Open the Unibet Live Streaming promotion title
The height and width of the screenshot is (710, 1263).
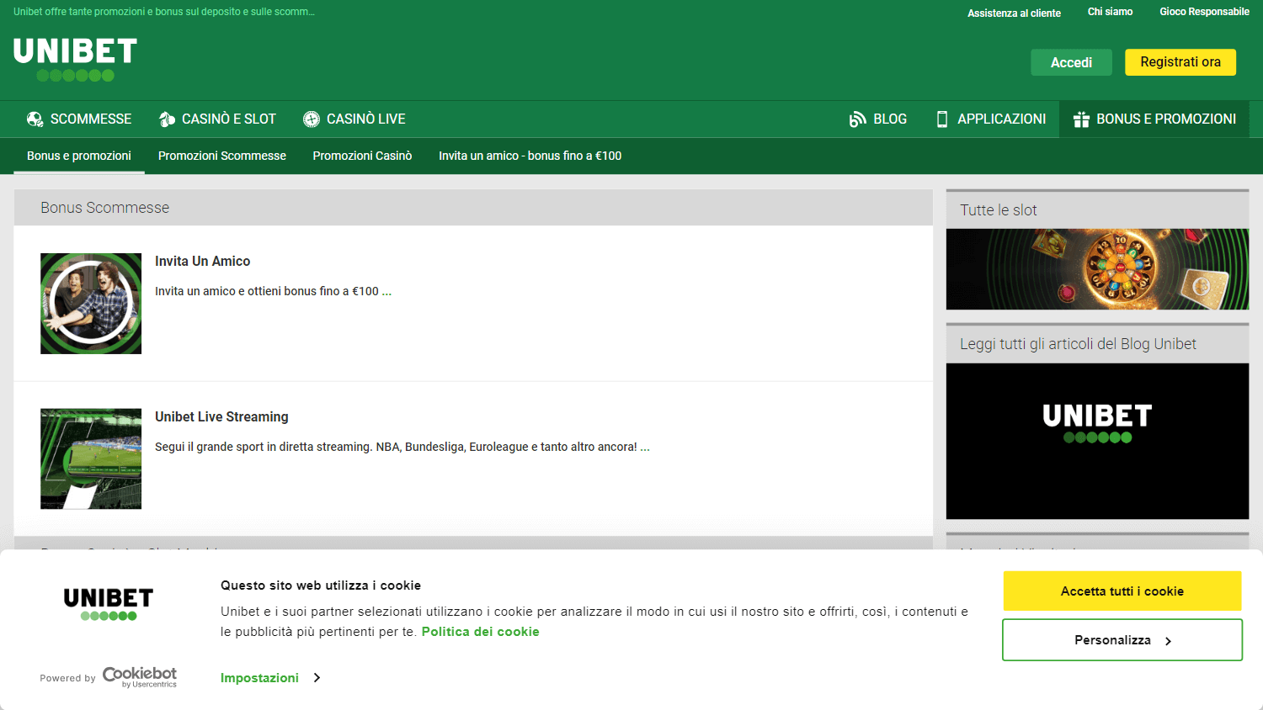pos(221,416)
